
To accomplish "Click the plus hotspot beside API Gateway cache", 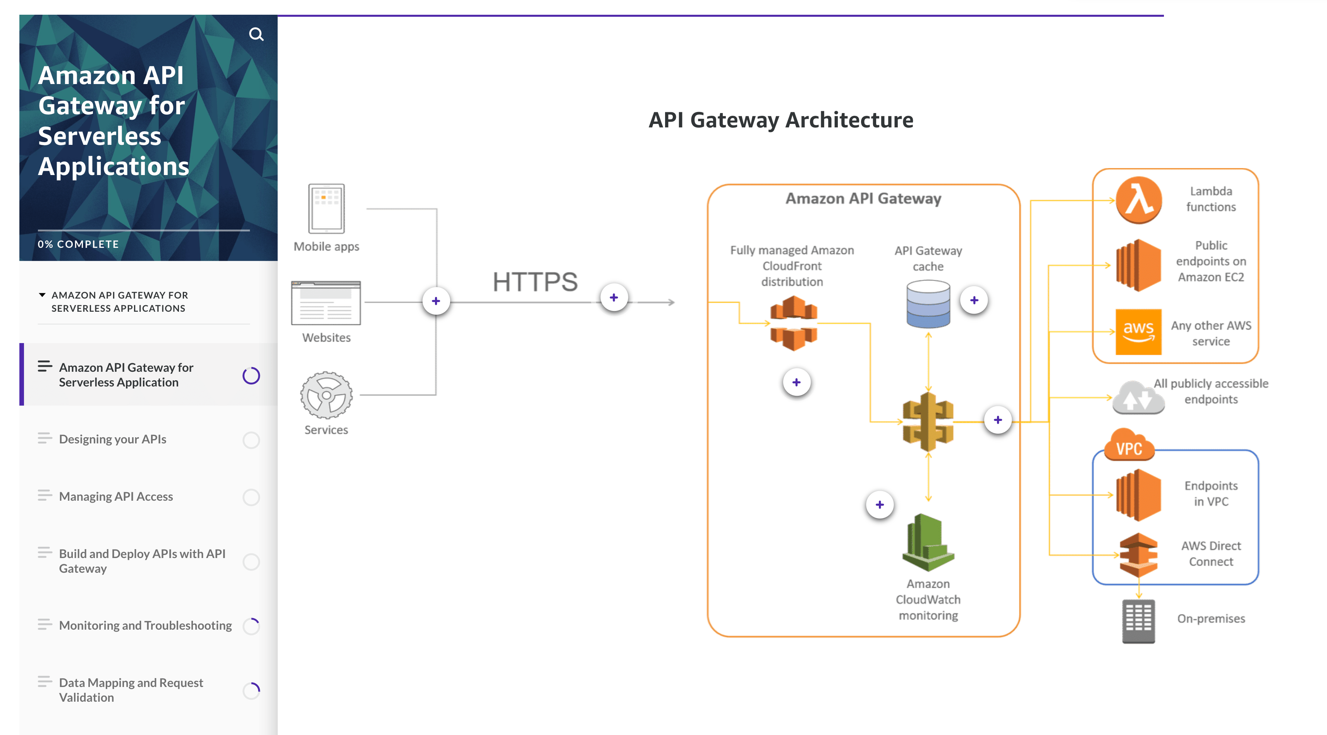I will (974, 299).
